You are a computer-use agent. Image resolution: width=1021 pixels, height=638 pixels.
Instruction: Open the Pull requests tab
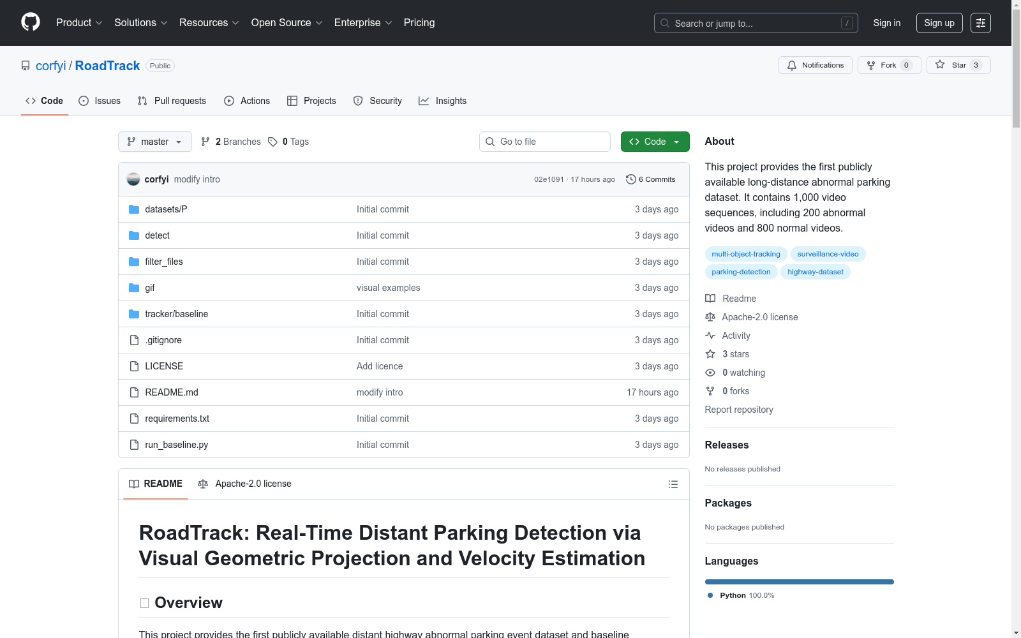[172, 101]
